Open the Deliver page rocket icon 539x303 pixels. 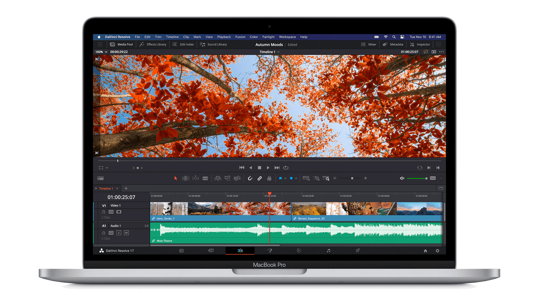[x=358, y=251]
